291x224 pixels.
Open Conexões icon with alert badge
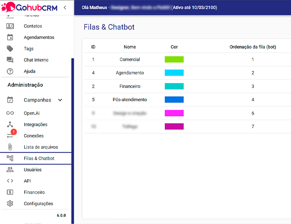pos(10,136)
